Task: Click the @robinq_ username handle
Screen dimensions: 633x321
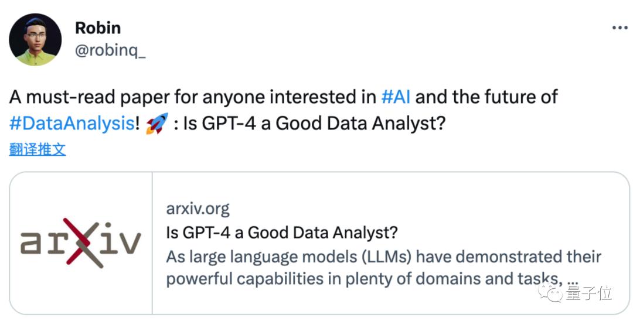Action: (x=110, y=51)
